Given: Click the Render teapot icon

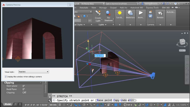Looking at the screenshot, I should click(160, 13).
